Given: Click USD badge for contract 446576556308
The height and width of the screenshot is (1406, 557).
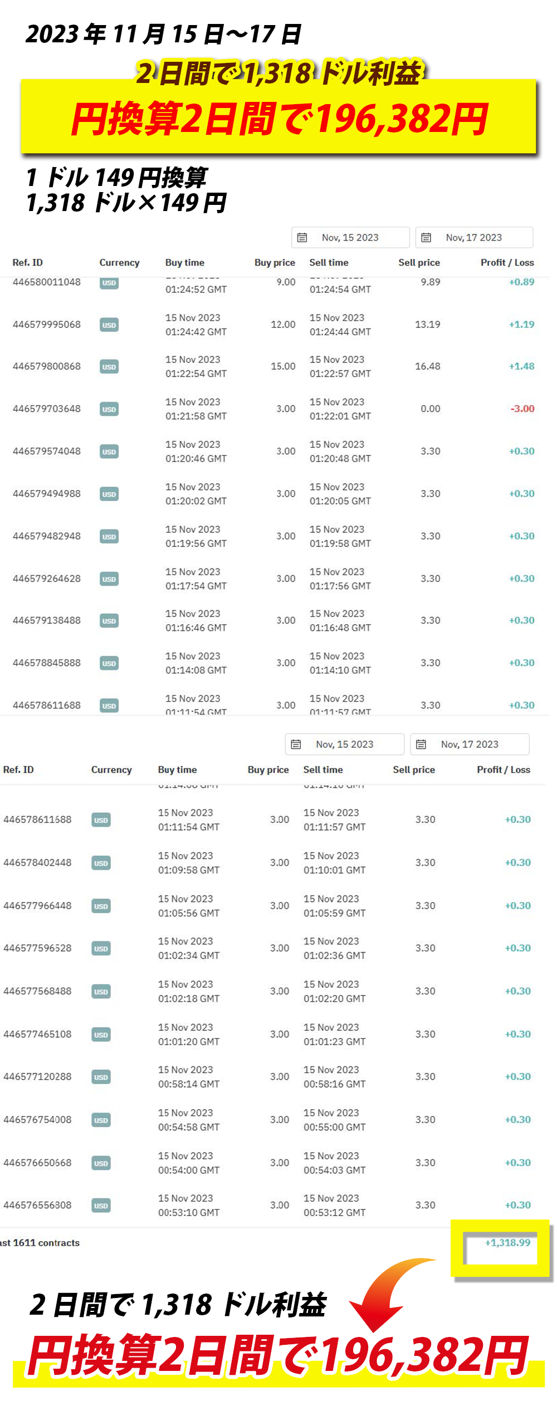Looking at the screenshot, I should click(x=101, y=1206).
